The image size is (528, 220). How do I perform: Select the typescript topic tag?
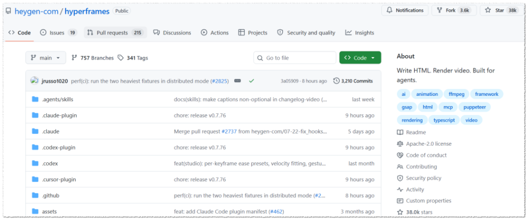pyautogui.click(x=444, y=120)
